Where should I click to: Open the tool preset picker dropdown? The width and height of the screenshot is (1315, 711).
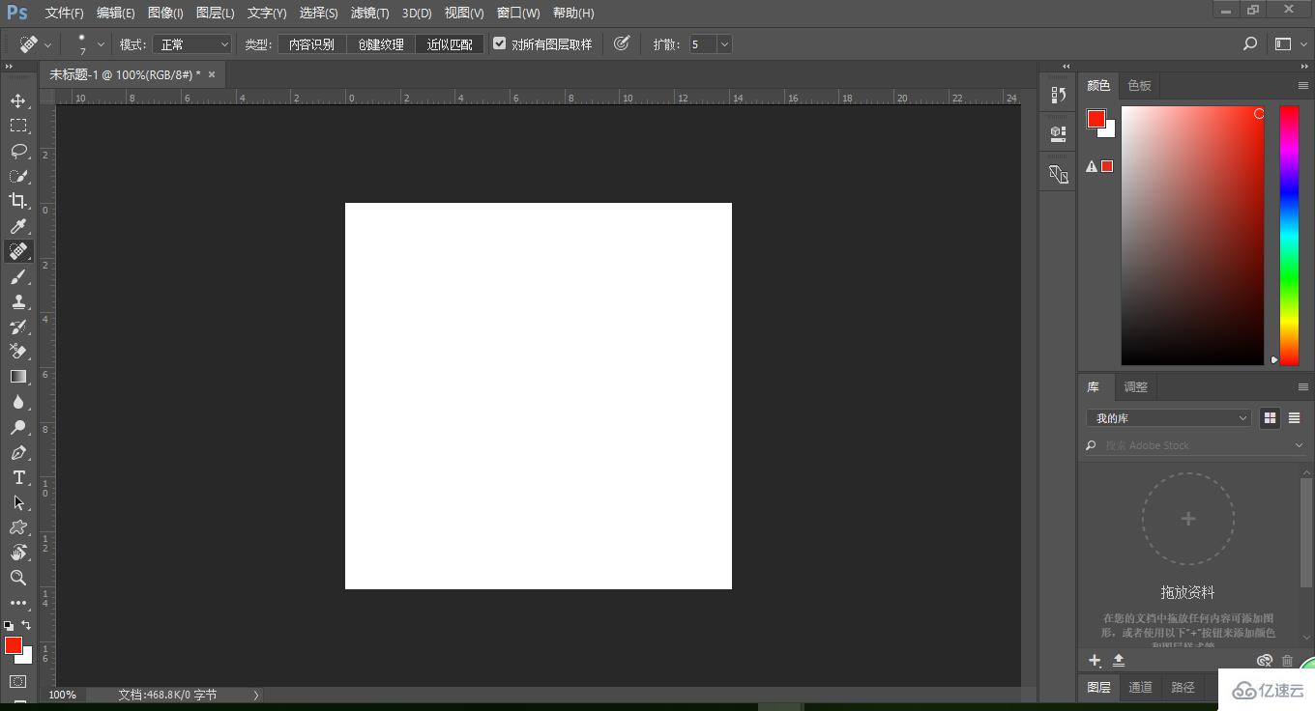click(x=47, y=44)
